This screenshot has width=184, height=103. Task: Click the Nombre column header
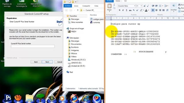(x=93, y=15)
